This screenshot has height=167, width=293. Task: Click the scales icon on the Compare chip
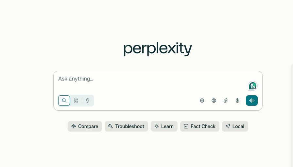(74, 126)
